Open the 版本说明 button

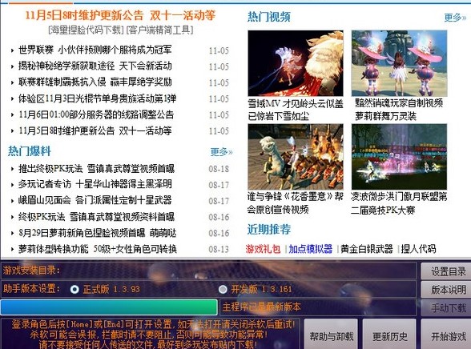pyautogui.click(x=447, y=290)
